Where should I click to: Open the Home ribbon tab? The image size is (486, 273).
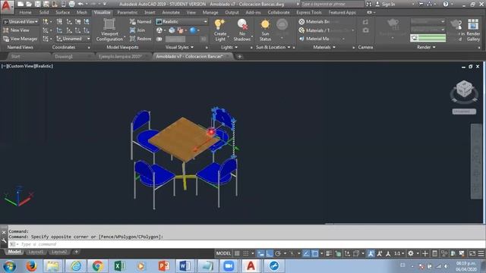(x=25, y=12)
